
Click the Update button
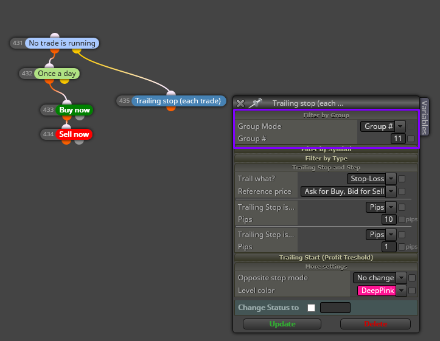click(x=282, y=324)
